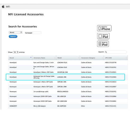This screenshot has width=130, height=130.
Task: Click the Apple logo icon
Action: [x=3, y=7]
